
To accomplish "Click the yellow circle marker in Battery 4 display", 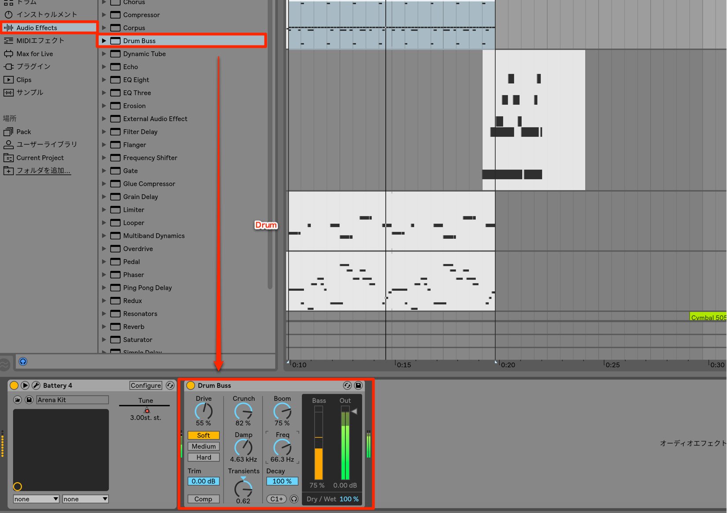I will (18, 487).
